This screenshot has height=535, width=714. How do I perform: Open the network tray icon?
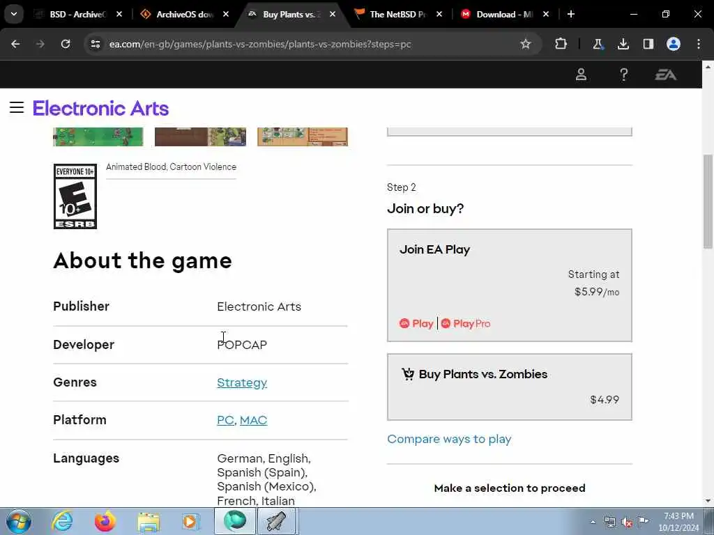tap(609, 522)
